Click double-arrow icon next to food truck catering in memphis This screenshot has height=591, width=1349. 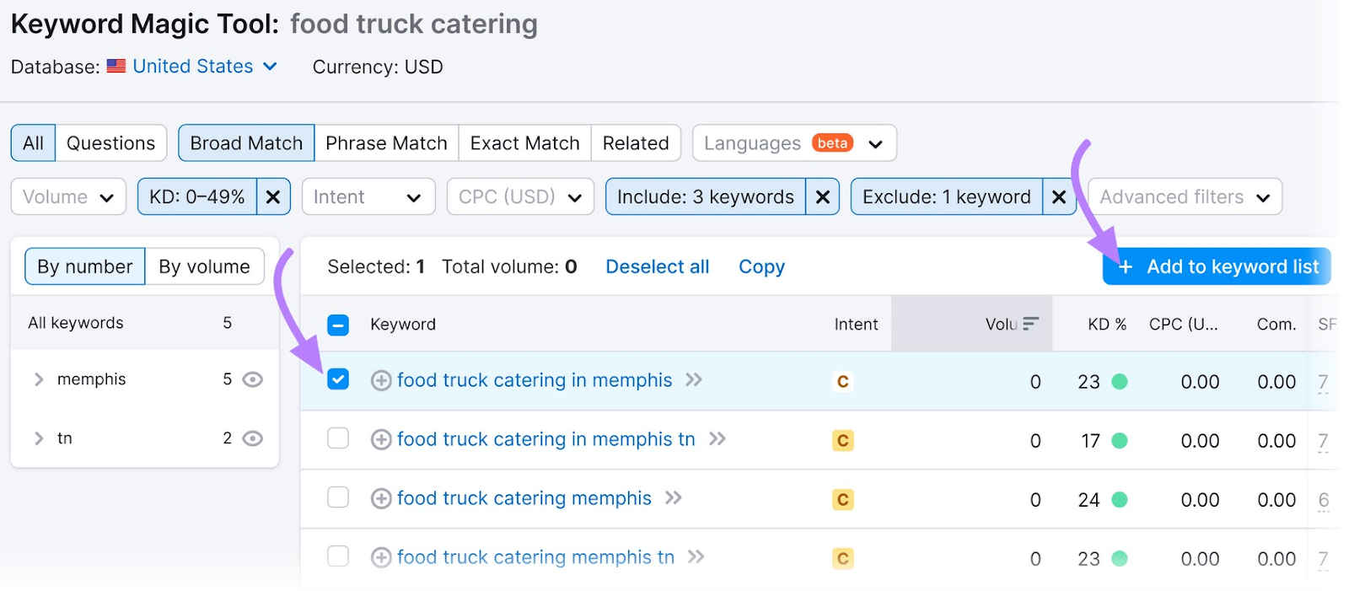[694, 380]
